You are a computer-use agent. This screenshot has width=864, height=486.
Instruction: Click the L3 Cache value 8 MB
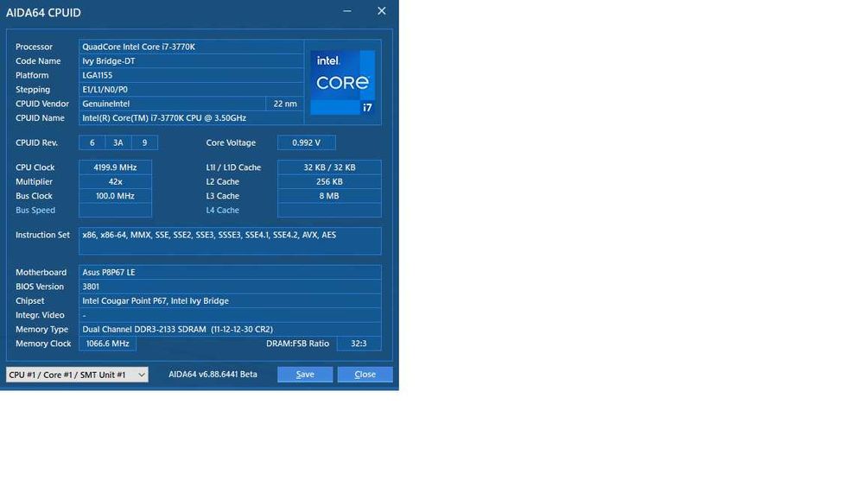pyautogui.click(x=329, y=196)
